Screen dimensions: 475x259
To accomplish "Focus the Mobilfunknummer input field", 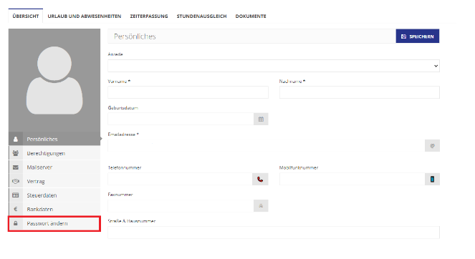I will 352,179.
